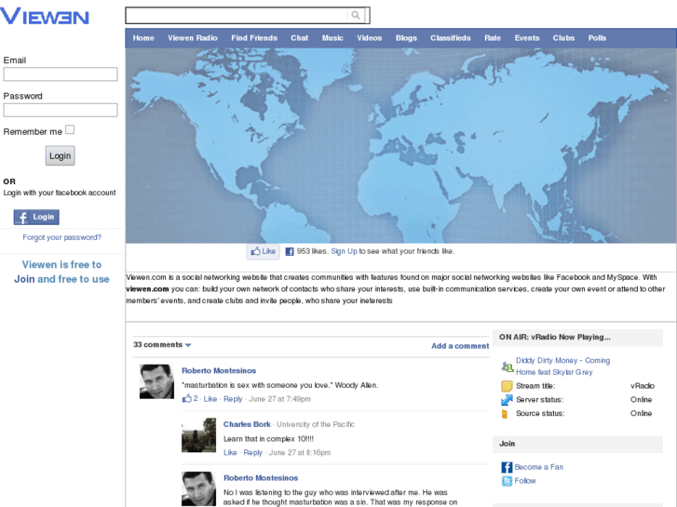Viewport: 677px width, 507px height.
Task: Open the Blogs page
Action: pyautogui.click(x=406, y=38)
